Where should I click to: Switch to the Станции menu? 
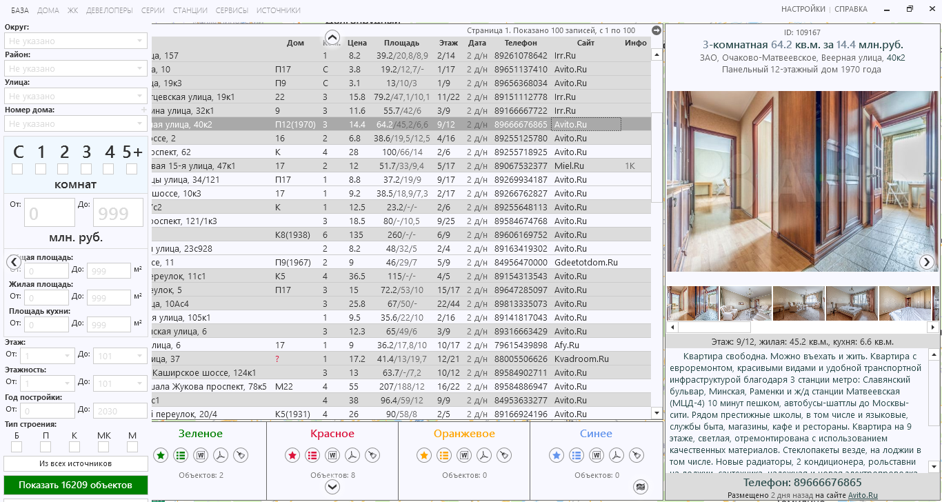190,10
